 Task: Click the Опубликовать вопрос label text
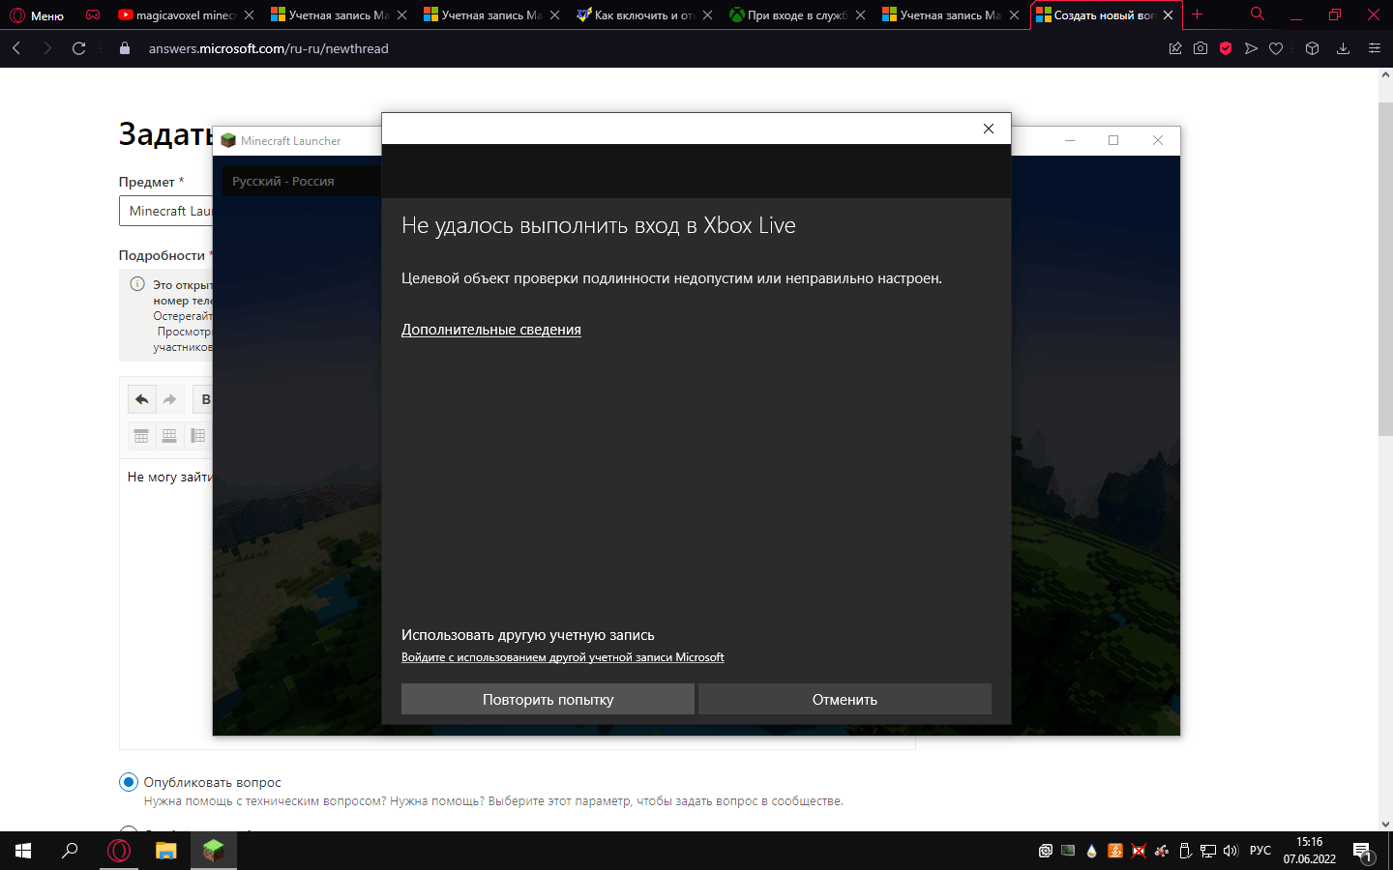tap(213, 782)
